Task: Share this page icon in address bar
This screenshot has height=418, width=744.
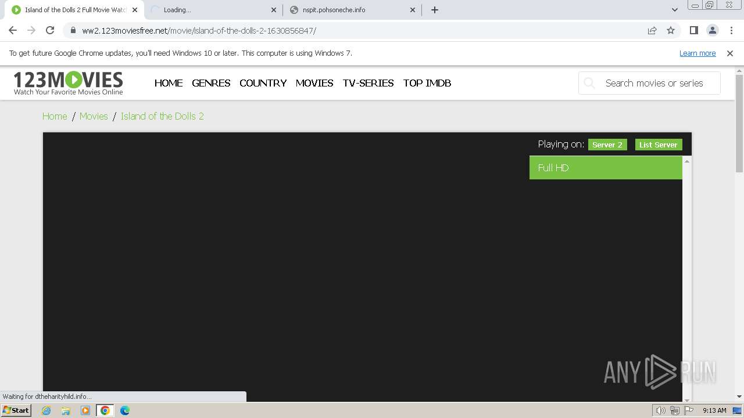Action: (x=652, y=30)
